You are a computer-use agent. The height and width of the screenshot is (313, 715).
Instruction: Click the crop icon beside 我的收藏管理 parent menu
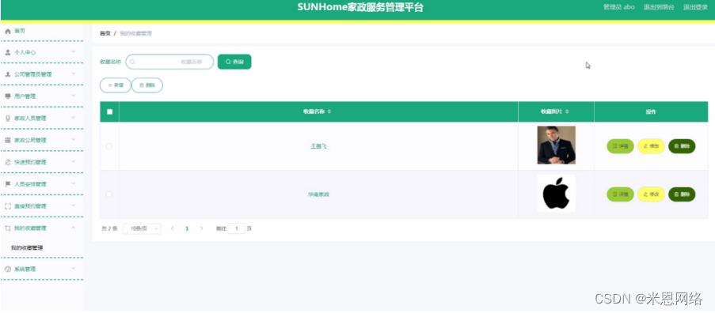point(7,228)
